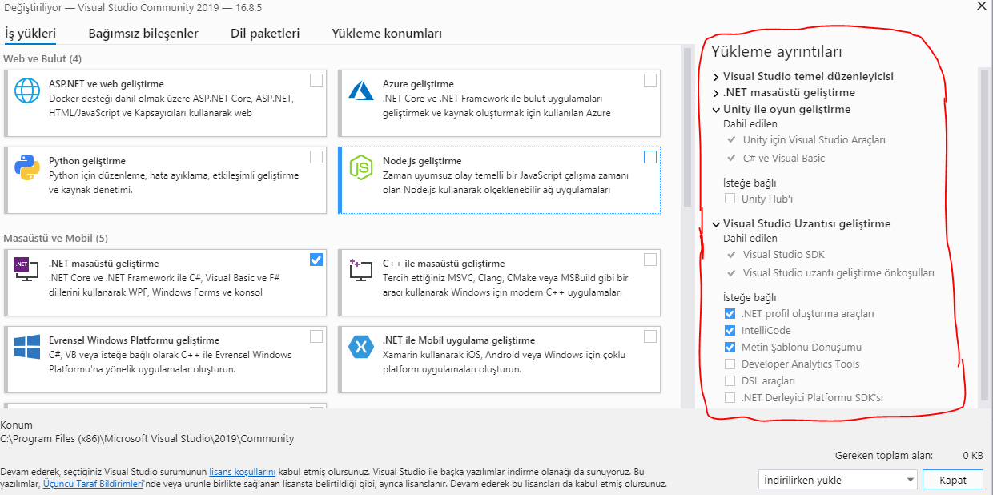
Task: Click the Web ve Bulut (4) heading
Action: click(x=42, y=59)
